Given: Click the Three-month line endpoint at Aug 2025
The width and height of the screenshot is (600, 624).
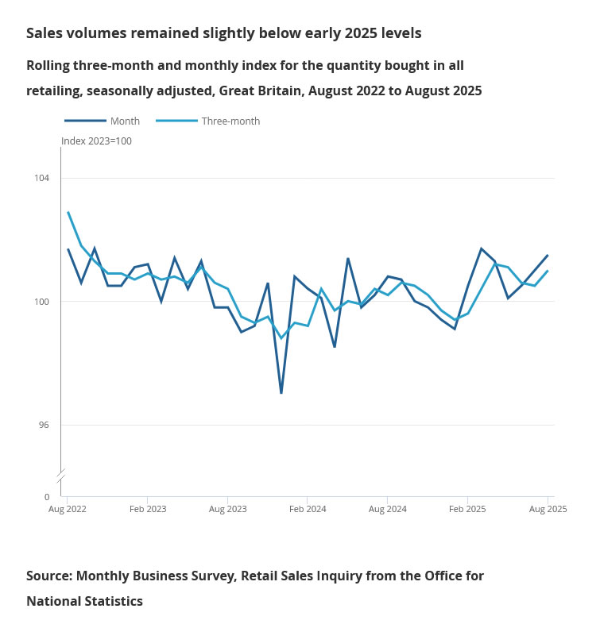Looking at the screenshot, I should coord(548,271).
